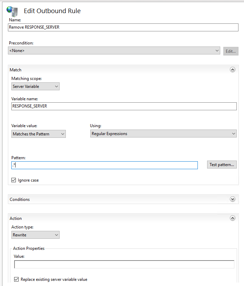Viewport: 244px width, 286px height.
Task: Click the Edit button next to Precondition
Action: tap(231, 51)
